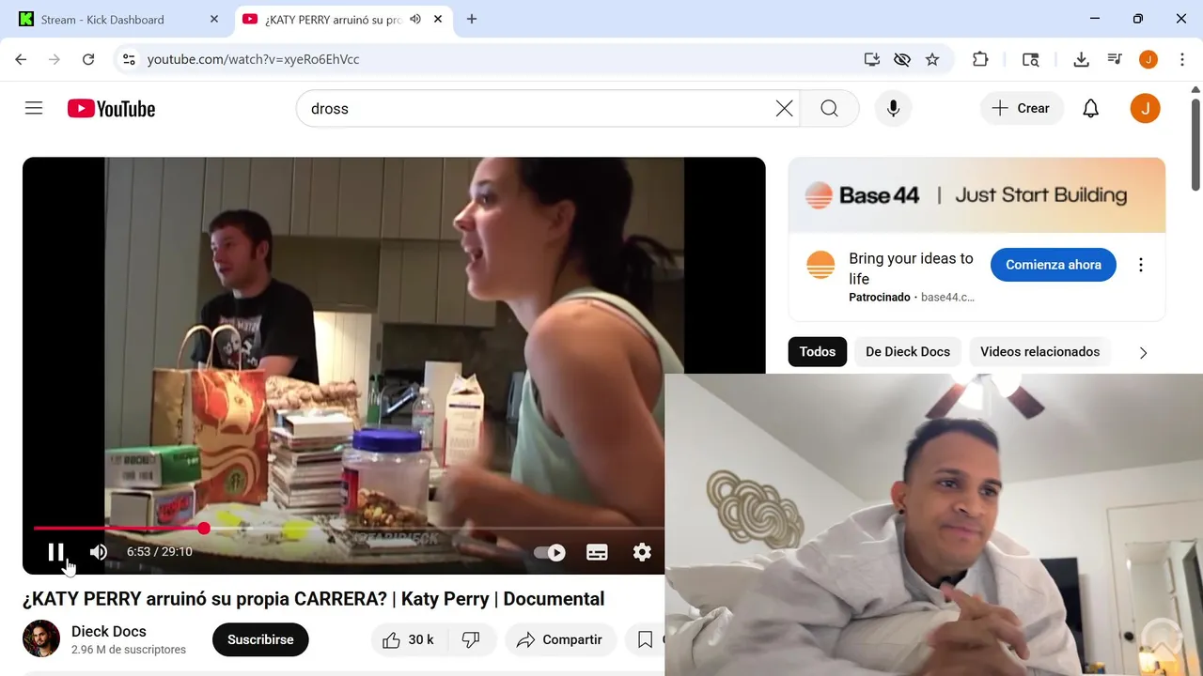Image resolution: width=1203 pixels, height=676 pixels.
Task: Save the video with bookmark icon
Action: tap(645, 639)
